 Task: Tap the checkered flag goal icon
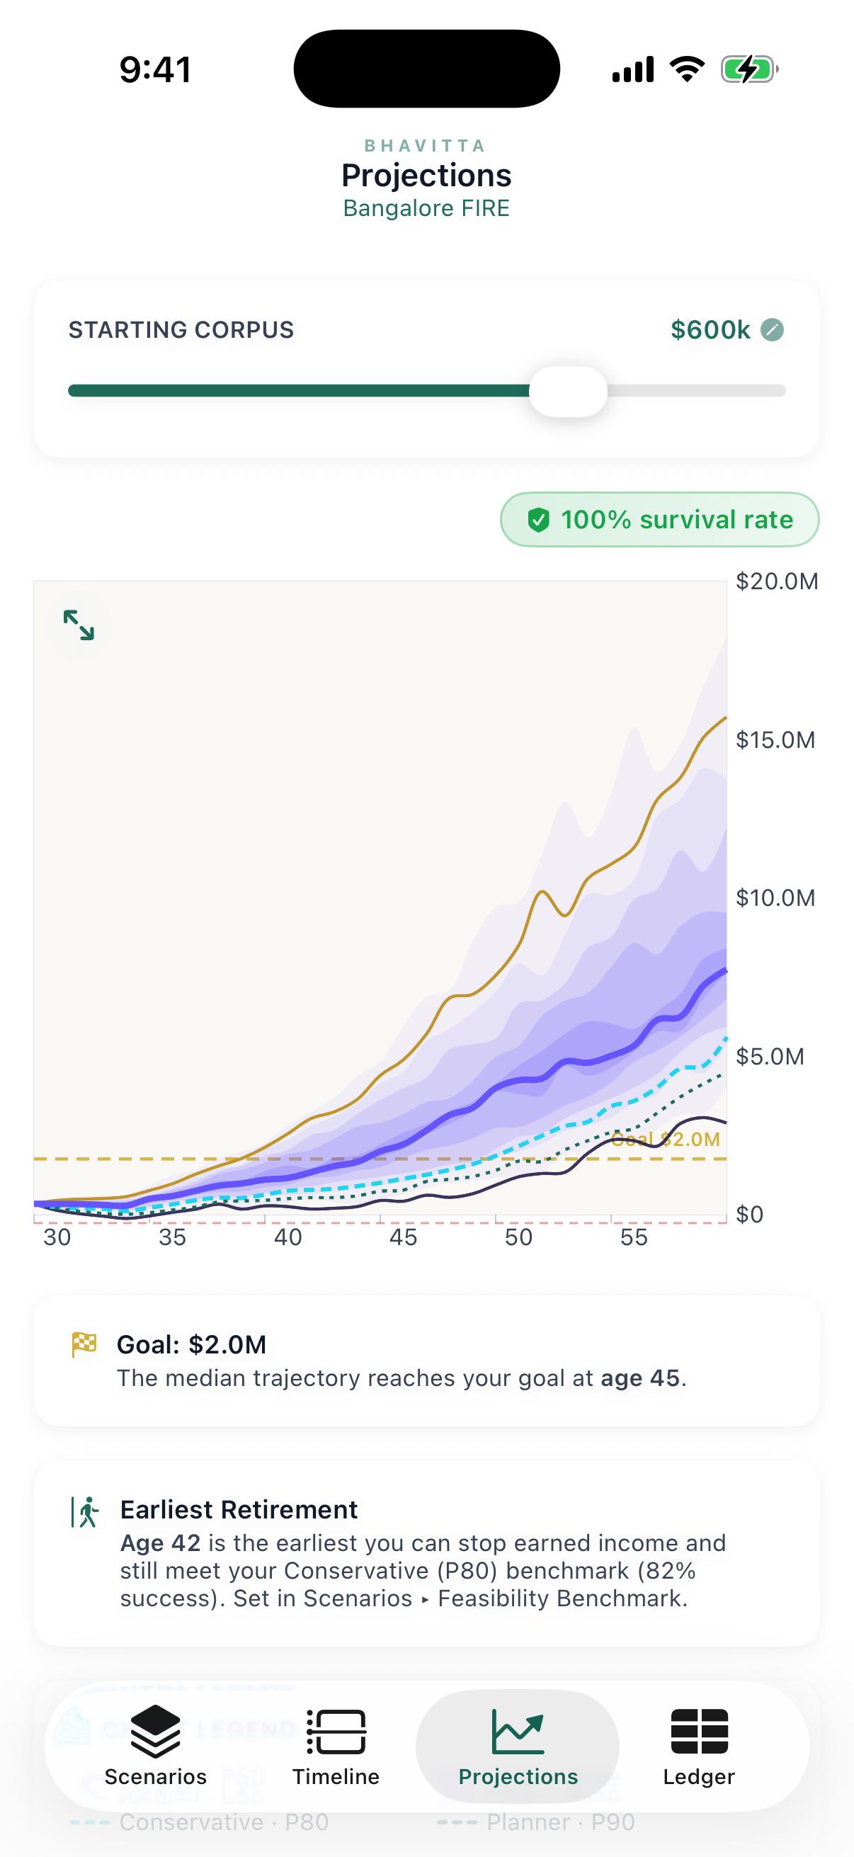point(84,1344)
